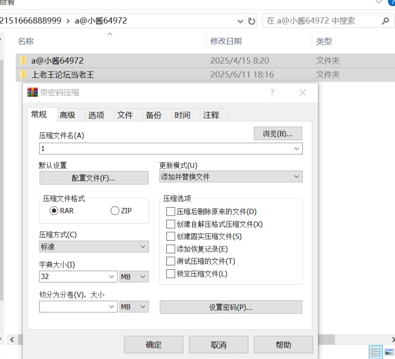Viewport: 395px width, 359px height.
Task: Click the 浏览(B)... button
Action: coord(277,133)
